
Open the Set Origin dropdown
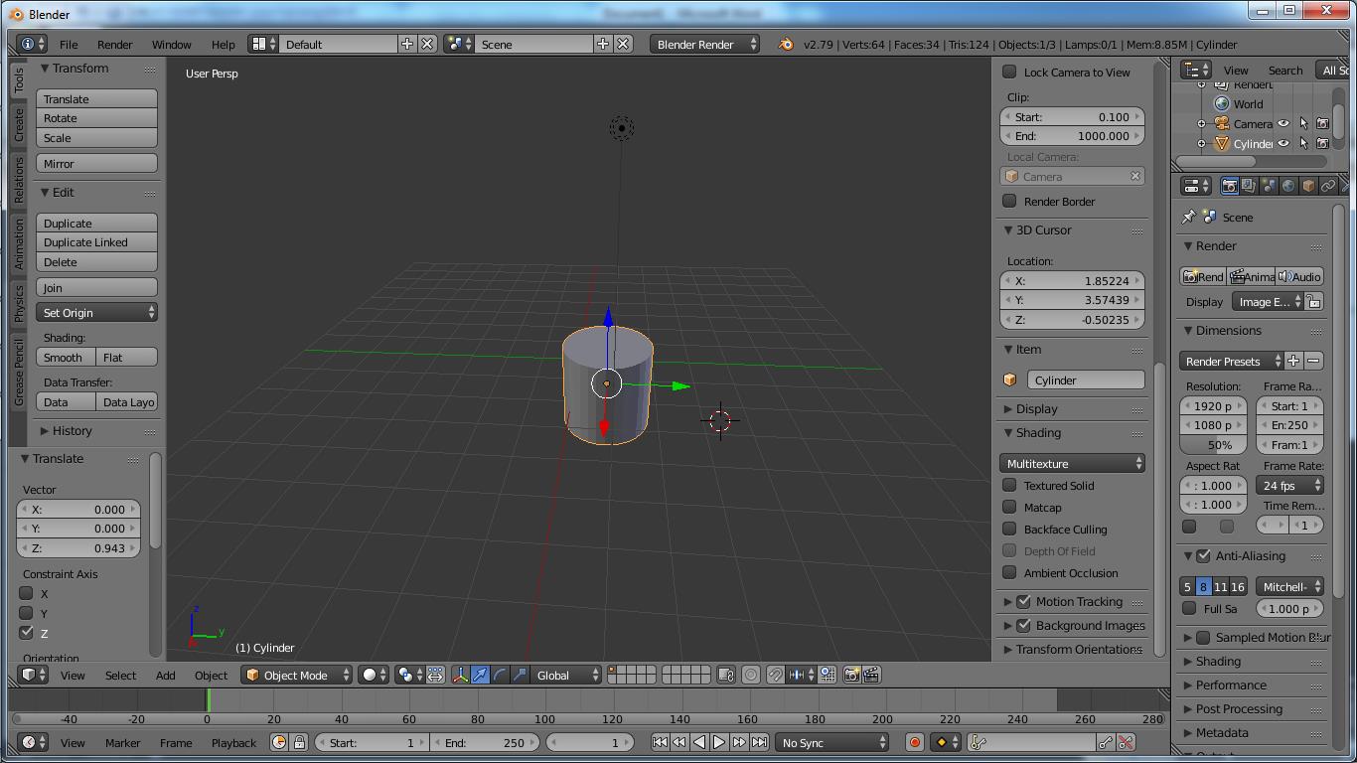click(x=97, y=312)
